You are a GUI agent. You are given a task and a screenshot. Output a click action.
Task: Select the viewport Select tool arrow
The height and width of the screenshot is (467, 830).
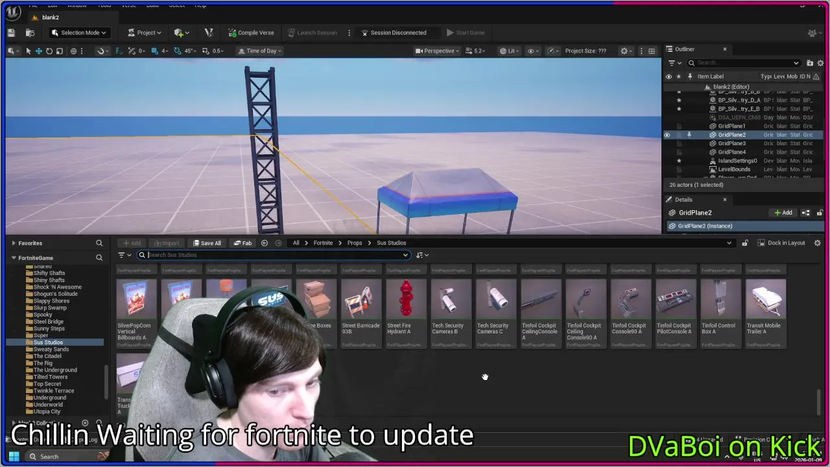(28, 51)
